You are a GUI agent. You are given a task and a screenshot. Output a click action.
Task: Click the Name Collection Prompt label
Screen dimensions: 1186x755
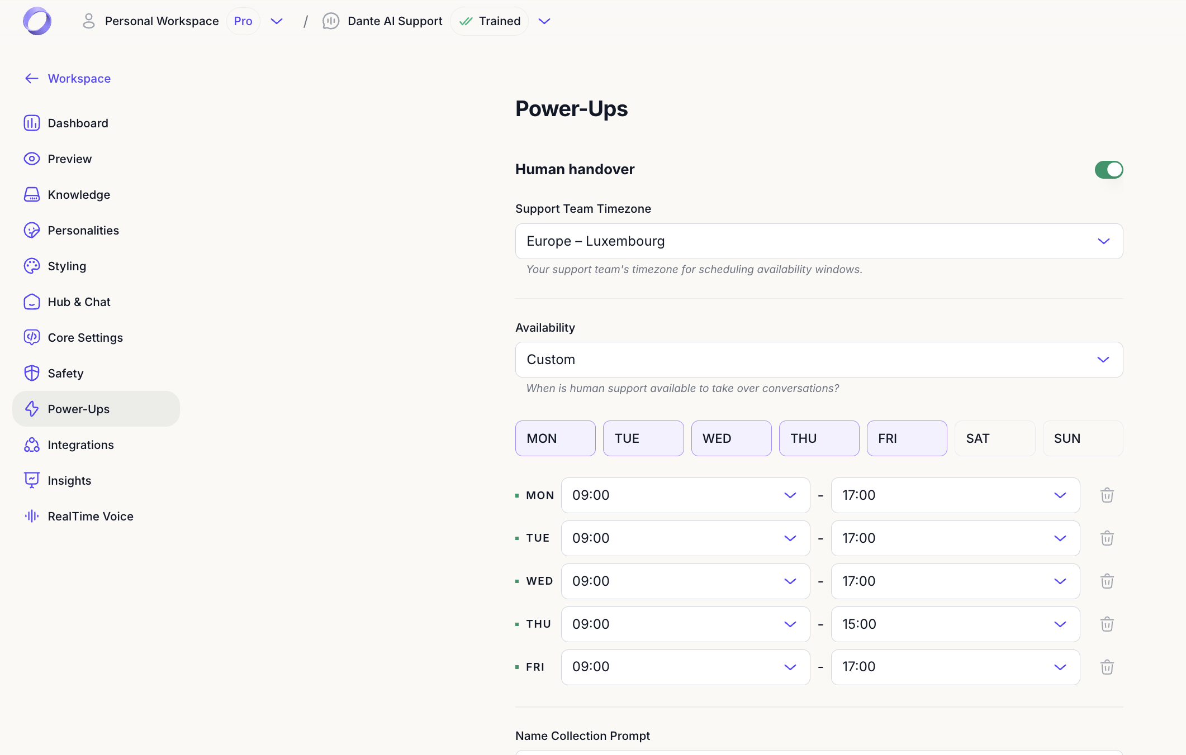tap(582, 736)
